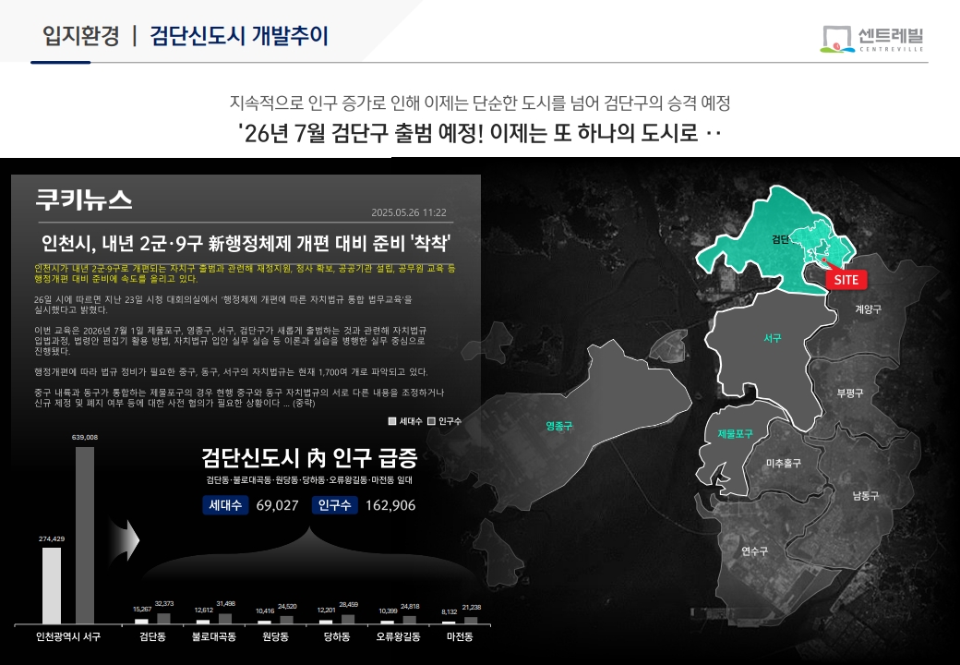
Task: Click the population value 162,906
Action: (390, 505)
